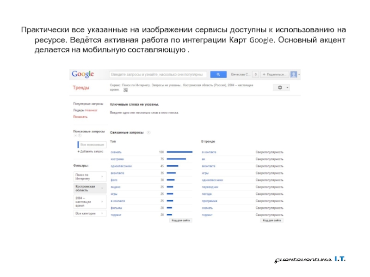Open вконтакте in the Топ list
The image size is (370, 277).
(117, 173)
